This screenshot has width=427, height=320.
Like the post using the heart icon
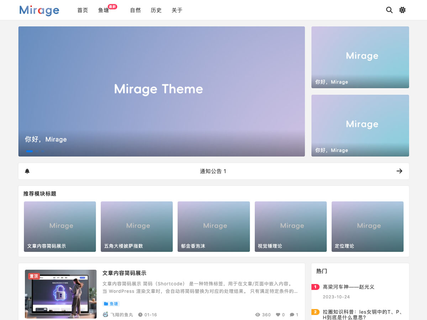(x=278, y=315)
